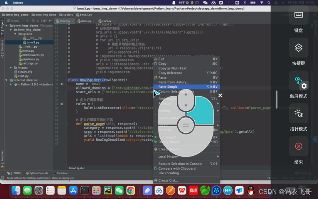Screen dimensions: 318x199
Task: Open PyCharm from the dock
Action: tap(108, 190)
